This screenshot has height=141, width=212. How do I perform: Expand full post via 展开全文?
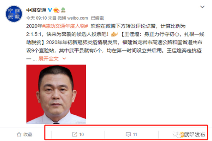[x=48, y=59]
